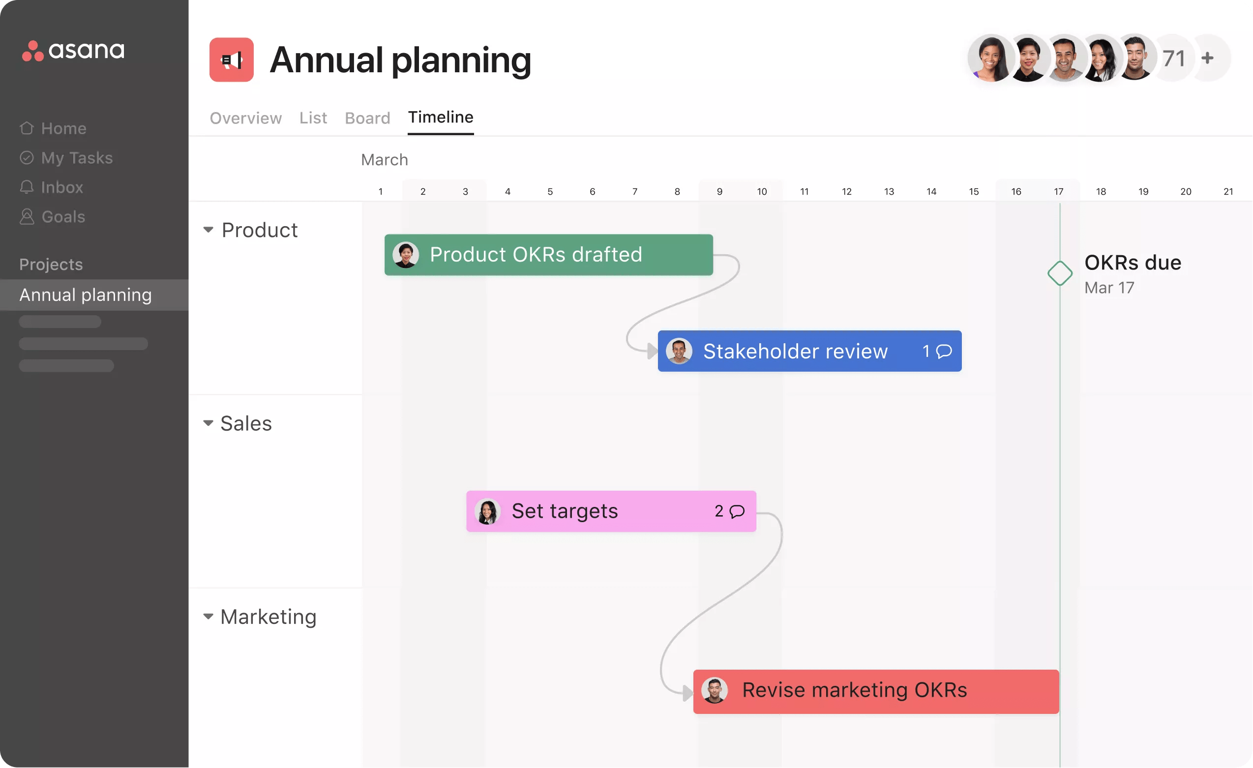Collapse the Product section

(x=208, y=229)
